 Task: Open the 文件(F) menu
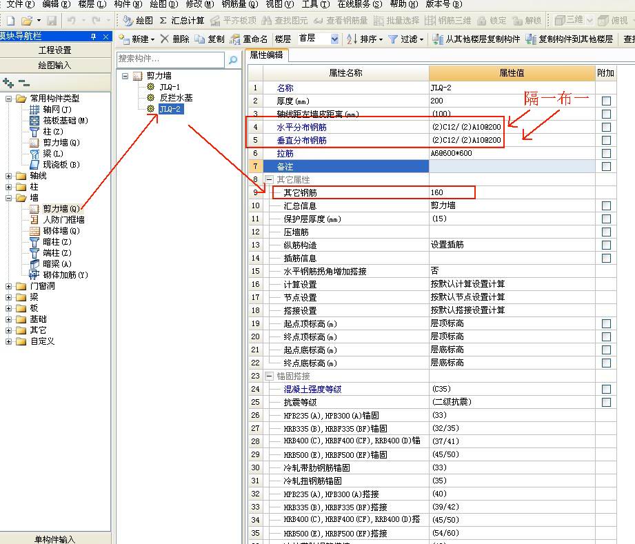coord(20,4)
